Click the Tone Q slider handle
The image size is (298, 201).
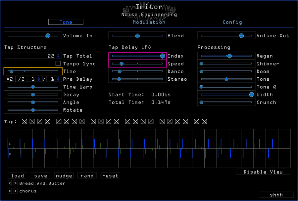coord(201,87)
